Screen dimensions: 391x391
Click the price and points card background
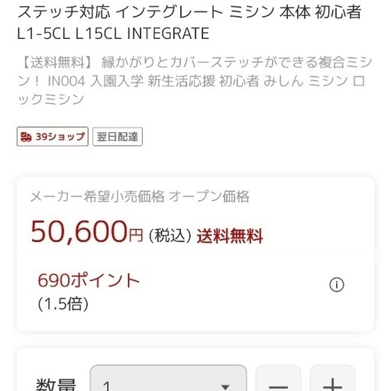(x=195, y=254)
